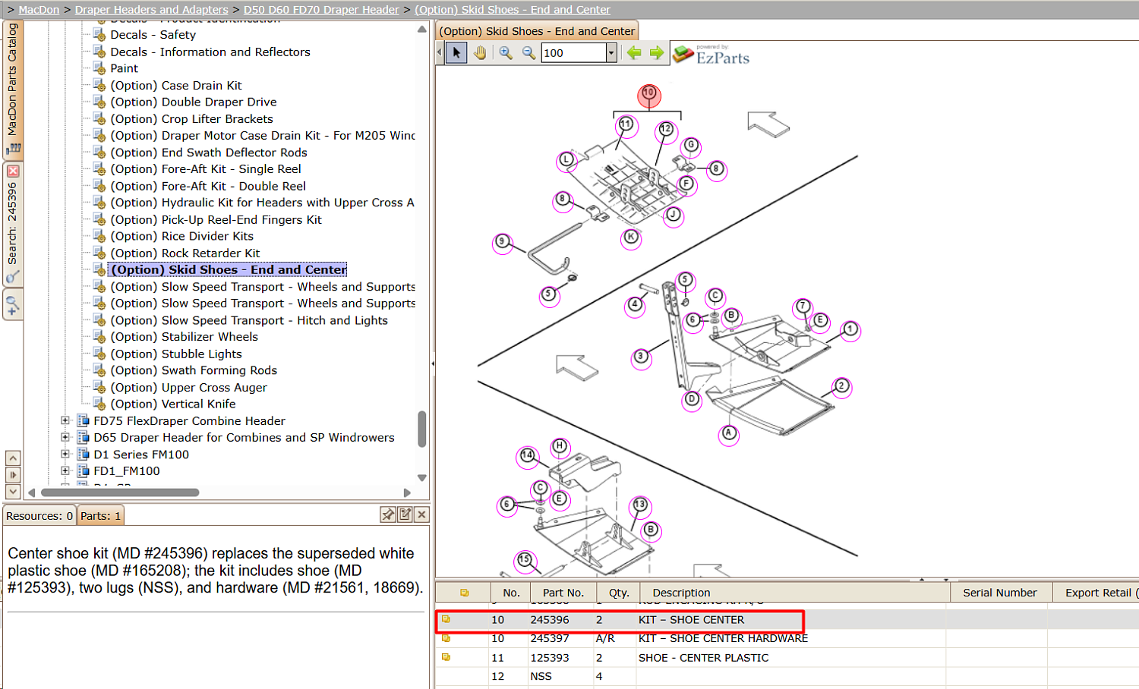Open (Option) Double Draper Drive
Viewport: 1139px width, 689px height.
pyautogui.click(x=194, y=102)
